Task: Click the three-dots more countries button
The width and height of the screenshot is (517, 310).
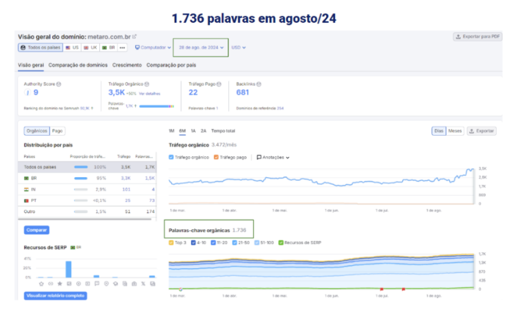Action: click(122, 47)
